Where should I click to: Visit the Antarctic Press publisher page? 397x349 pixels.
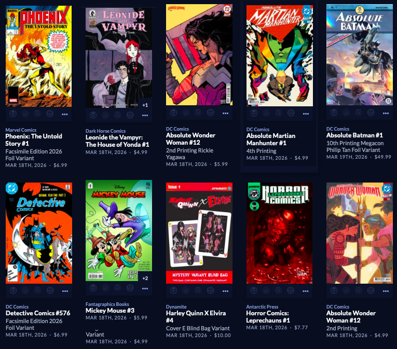pyautogui.click(x=262, y=306)
